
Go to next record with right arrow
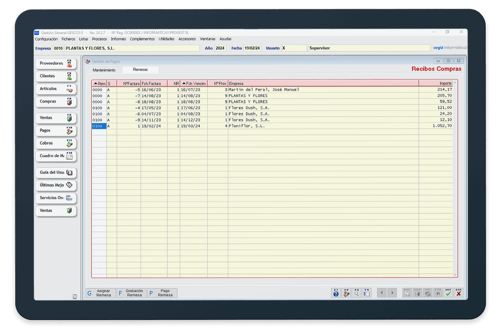[x=392, y=293]
